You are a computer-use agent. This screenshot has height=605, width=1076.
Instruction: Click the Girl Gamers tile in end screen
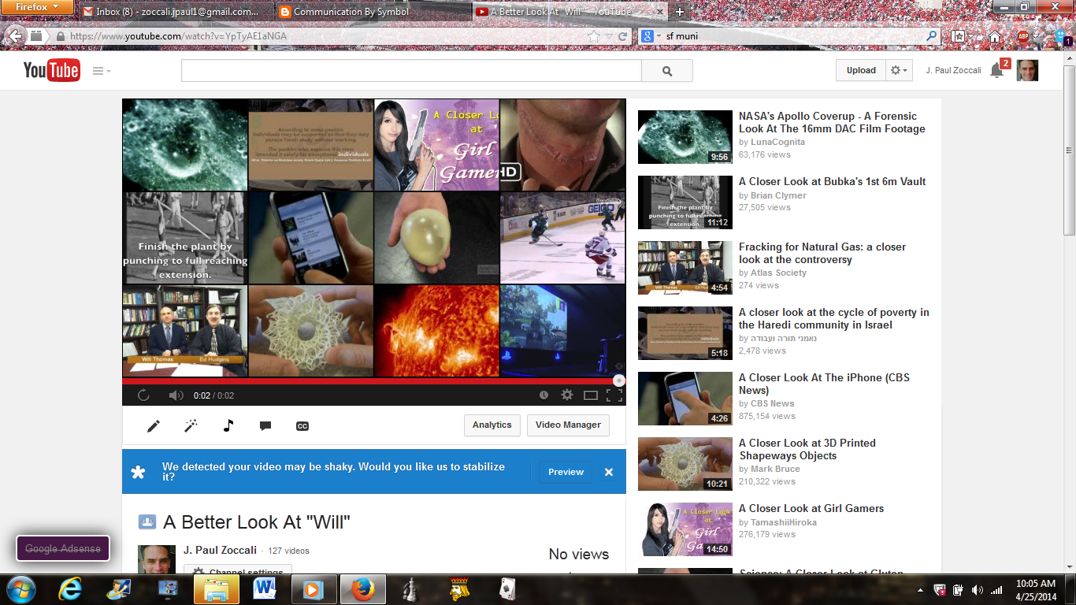[436, 144]
